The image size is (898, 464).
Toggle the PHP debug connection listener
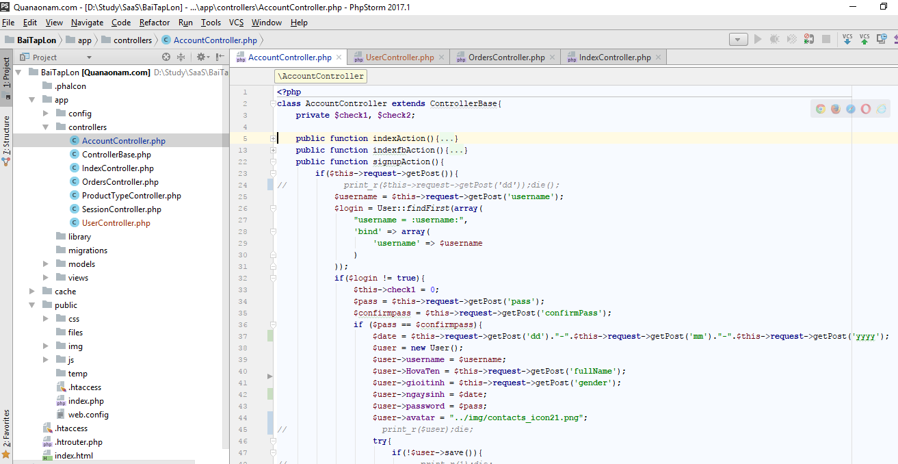tap(808, 40)
